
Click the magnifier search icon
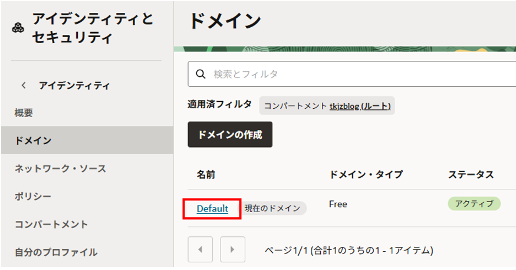coord(201,74)
